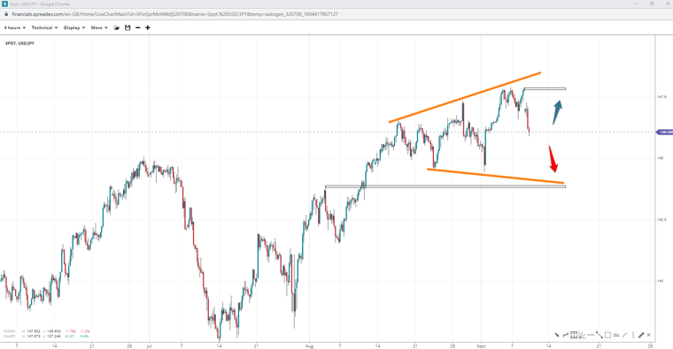
Task: Expand the More menu
Action: 99,27
